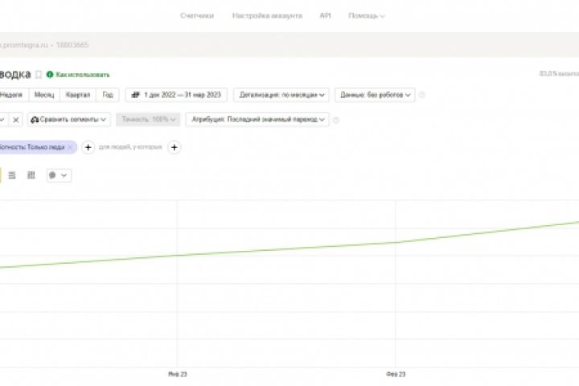The image size is (579, 386).
Task: Expand the Детализация: по месяцам dropdown
Action: coord(281,95)
